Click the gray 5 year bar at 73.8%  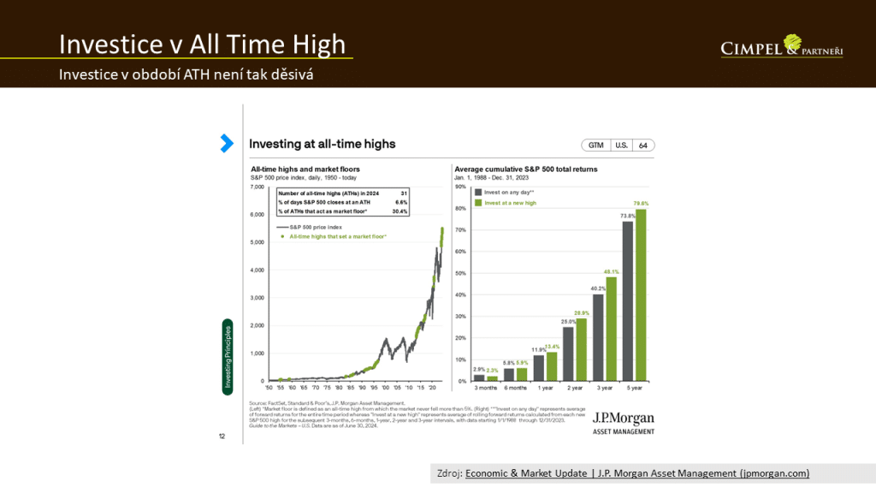coord(628,300)
